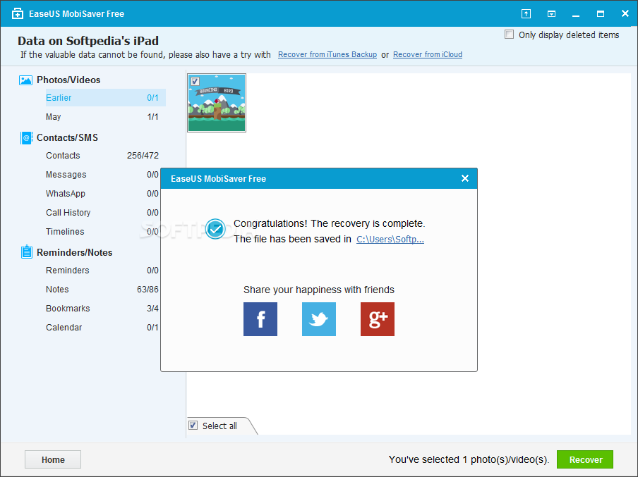Close the main MobiSaver window

tap(625, 14)
